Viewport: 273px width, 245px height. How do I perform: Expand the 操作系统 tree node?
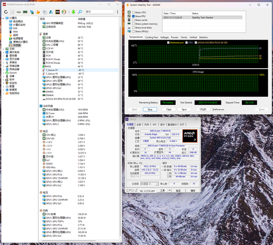coord(3,52)
